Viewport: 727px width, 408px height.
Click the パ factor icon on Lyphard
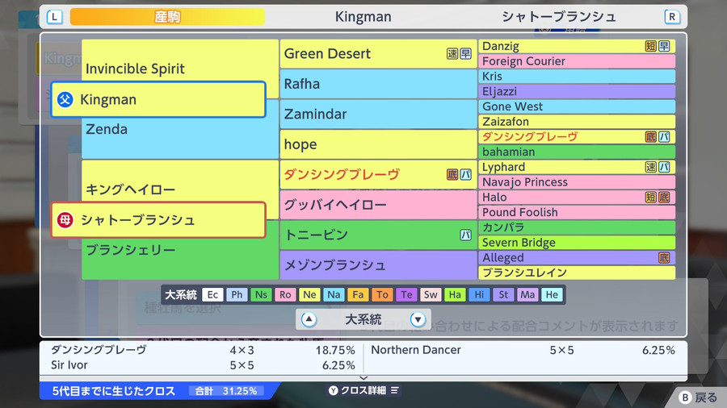(664, 167)
